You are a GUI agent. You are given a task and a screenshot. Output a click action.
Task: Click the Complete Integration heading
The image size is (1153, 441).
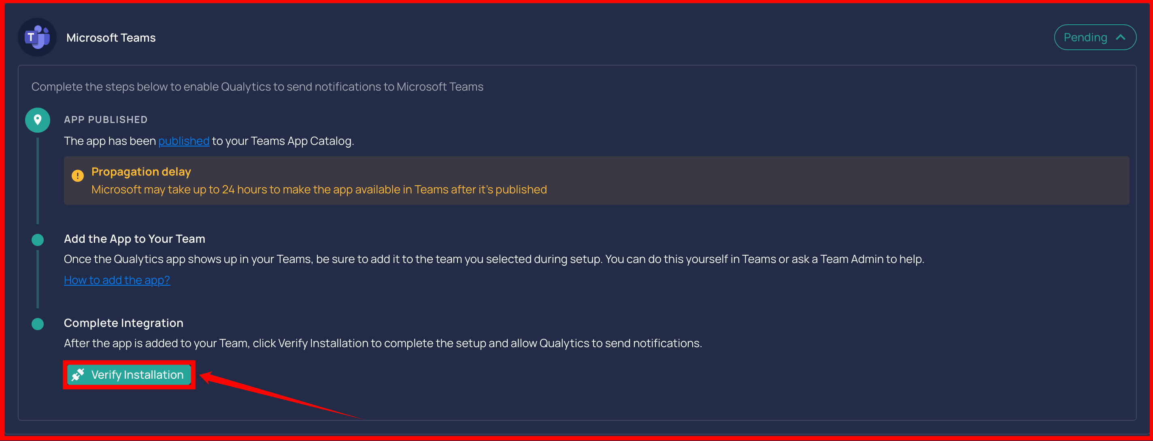tap(123, 323)
